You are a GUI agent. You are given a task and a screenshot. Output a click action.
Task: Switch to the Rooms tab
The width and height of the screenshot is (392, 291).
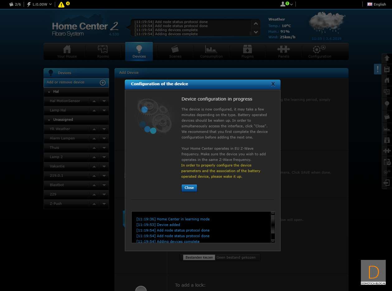[x=103, y=51]
